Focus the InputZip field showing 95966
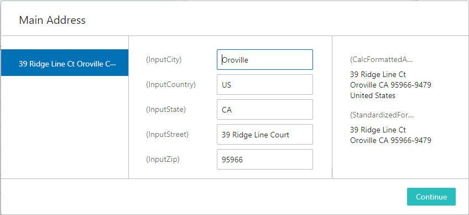Screen dimensions: 469x215 (265, 159)
